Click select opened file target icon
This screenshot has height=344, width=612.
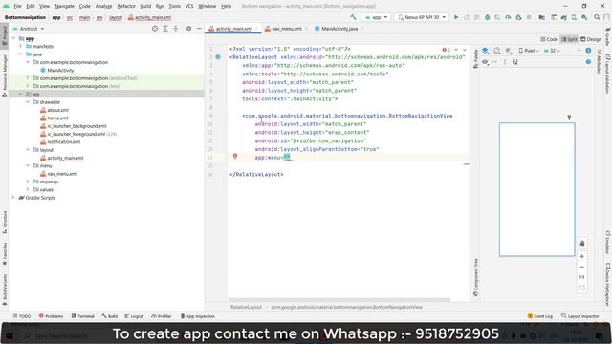pos(155,29)
